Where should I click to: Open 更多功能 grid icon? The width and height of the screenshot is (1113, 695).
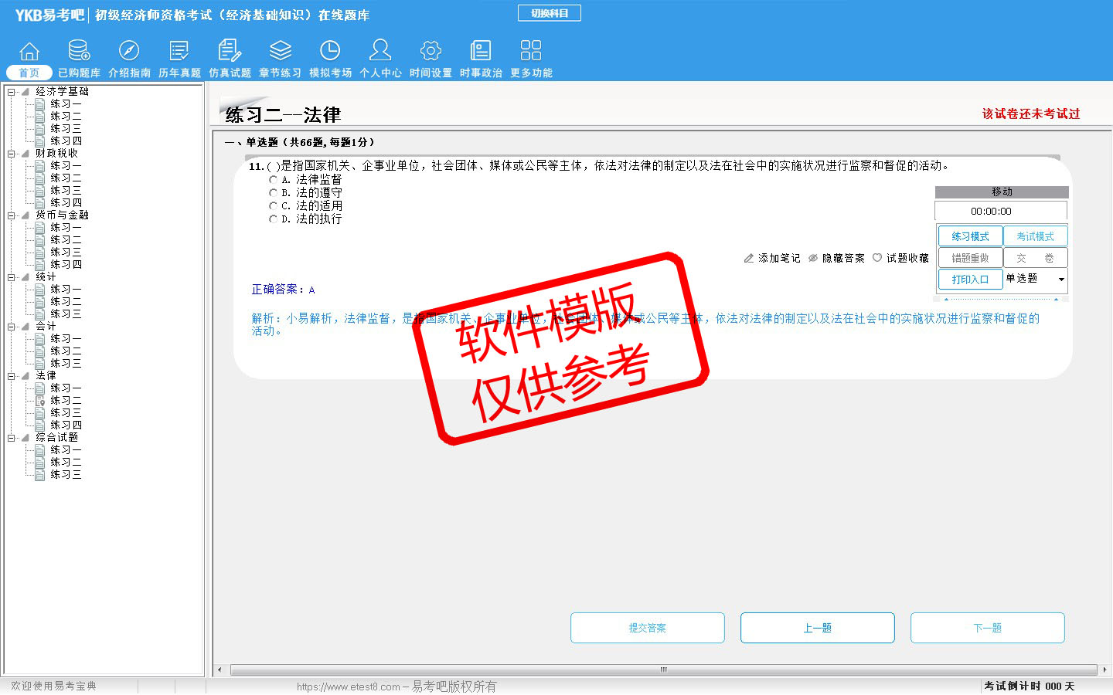531,52
